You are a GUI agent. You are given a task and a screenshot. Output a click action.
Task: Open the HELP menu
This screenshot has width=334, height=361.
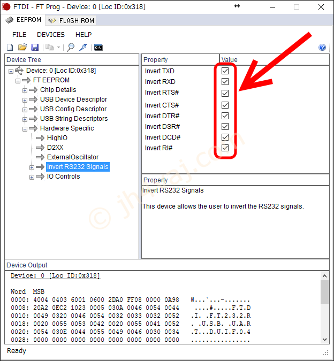coord(83,35)
